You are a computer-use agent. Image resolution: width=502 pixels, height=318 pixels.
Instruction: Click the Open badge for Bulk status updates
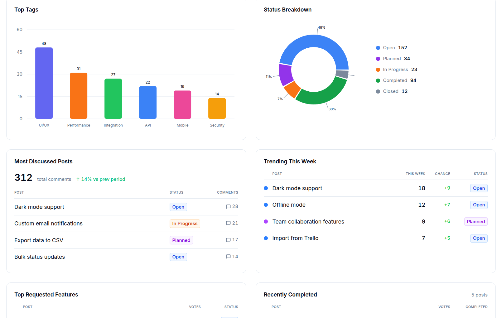pos(178,257)
